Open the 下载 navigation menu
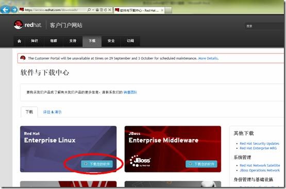The height and width of the screenshot is (189, 286). tap(92, 41)
